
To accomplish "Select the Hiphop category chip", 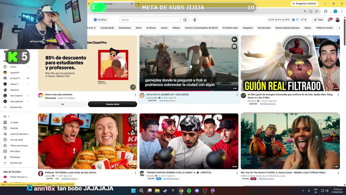I will (308, 28).
